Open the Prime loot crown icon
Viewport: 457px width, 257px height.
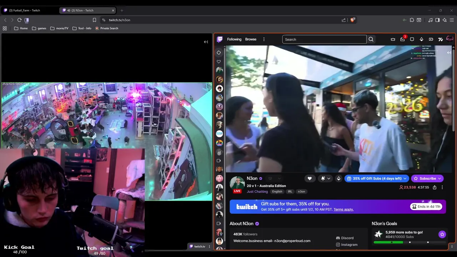pos(393,39)
